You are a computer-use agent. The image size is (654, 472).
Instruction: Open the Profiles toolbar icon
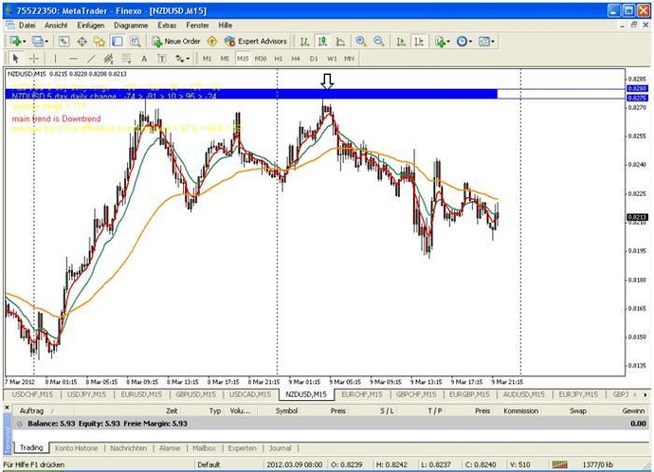click(38, 42)
